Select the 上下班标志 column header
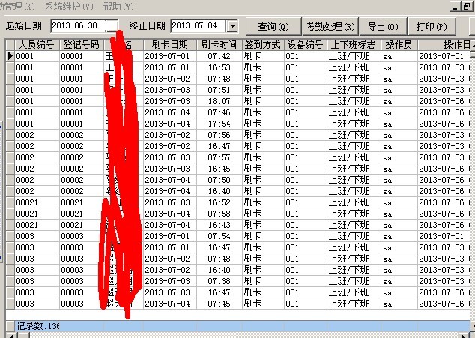This screenshot has height=338, width=475. pyautogui.click(x=353, y=45)
